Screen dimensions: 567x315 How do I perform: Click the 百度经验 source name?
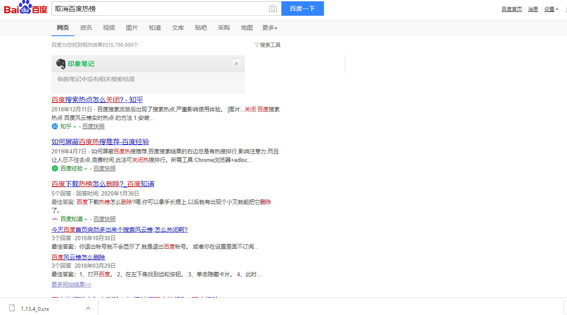71,168
